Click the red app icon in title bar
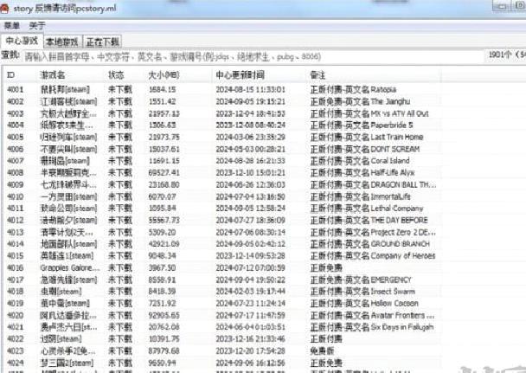The width and height of the screenshot is (526, 373). pyautogui.click(x=4, y=8)
